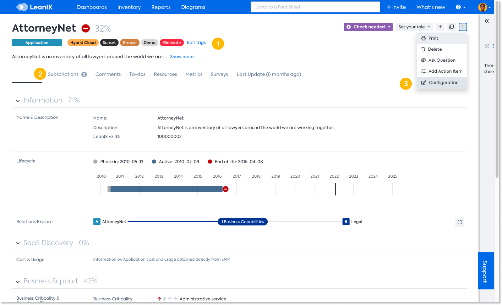Click the Phase in: 2010-05-13 legend
This screenshot has height=305, width=502.
pos(118,162)
